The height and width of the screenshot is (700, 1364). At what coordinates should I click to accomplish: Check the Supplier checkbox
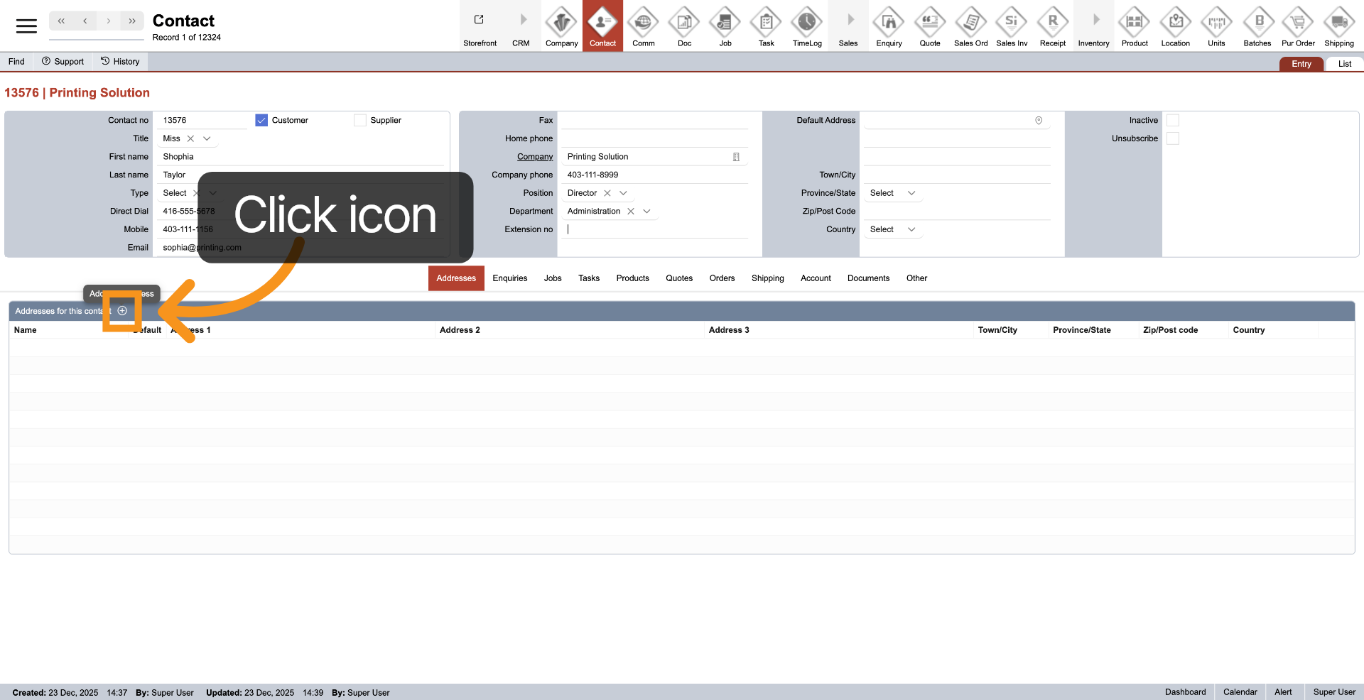click(x=360, y=121)
